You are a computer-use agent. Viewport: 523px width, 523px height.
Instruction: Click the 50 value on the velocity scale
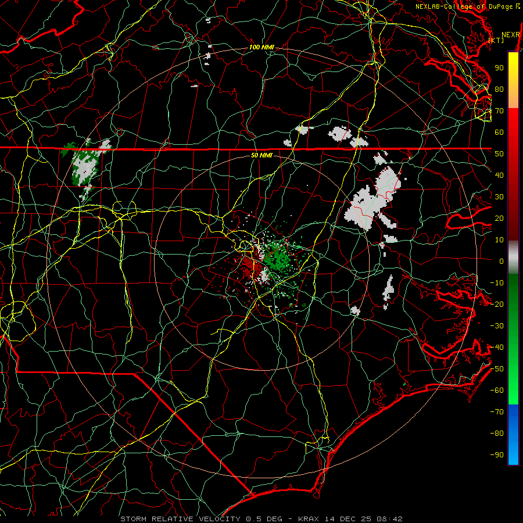(499, 154)
